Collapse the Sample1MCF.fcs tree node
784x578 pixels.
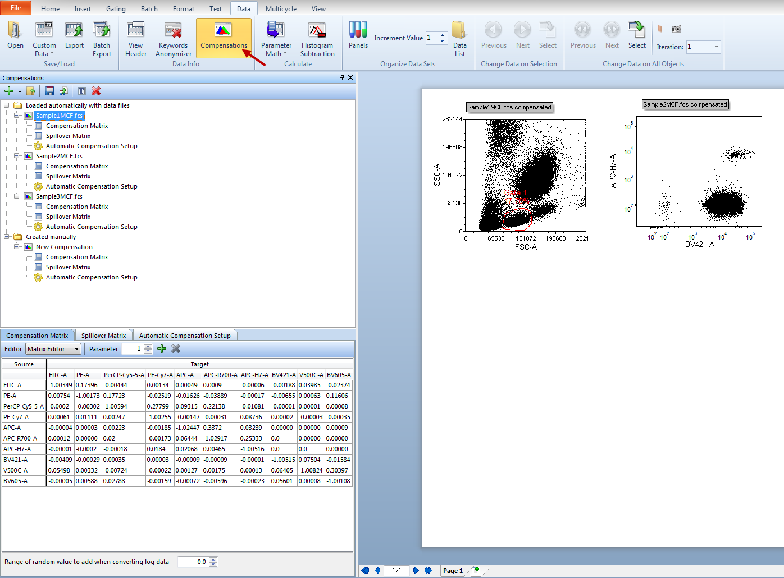pyautogui.click(x=17, y=116)
